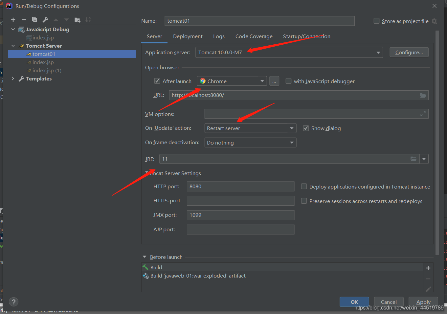
Task: Enable Preserve sessions across restarts
Action: [x=304, y=201]
